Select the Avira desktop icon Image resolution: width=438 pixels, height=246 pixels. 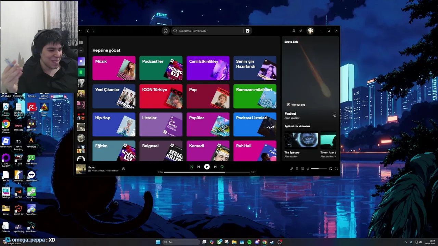coord(31,109)
